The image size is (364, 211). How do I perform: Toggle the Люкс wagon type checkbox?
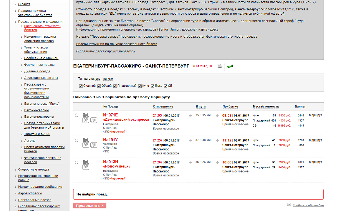[x=153, y=86]
